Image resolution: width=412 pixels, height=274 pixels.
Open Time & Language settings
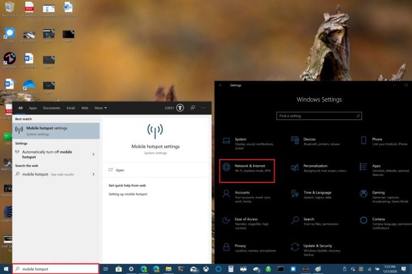pyautogui.click(x=317, y=195)
